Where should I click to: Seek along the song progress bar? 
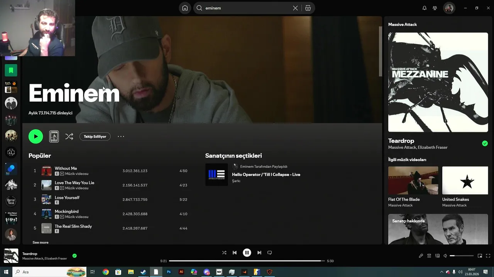[x=247, y=261]
